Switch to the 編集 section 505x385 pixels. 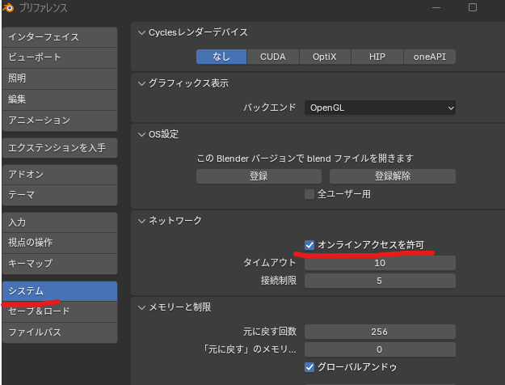(x=60, y=99)
